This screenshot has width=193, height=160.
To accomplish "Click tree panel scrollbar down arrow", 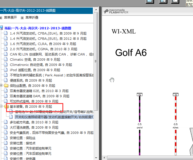I will (96, 158).
